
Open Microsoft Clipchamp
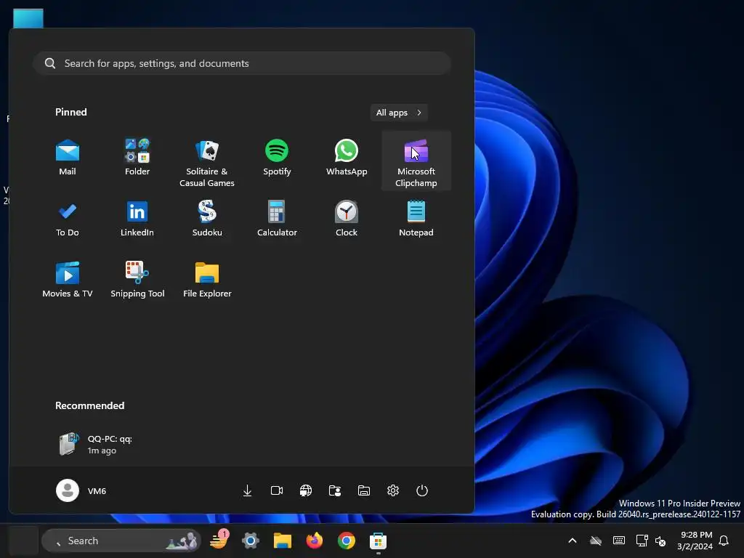coord(416,161)
